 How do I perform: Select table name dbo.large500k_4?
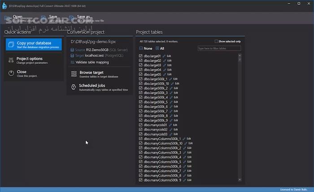[156, 97]
